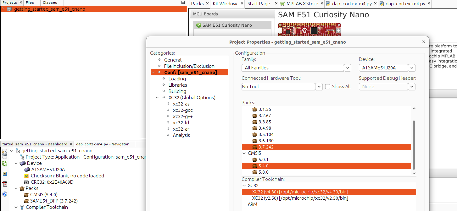Click the chip icon beside ATSAME51J20A in Dashboard

[x=27, y=170]
